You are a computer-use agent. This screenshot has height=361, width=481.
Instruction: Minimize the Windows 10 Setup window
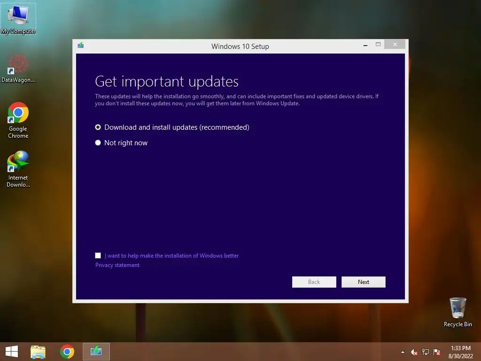(x=365, y=45)
